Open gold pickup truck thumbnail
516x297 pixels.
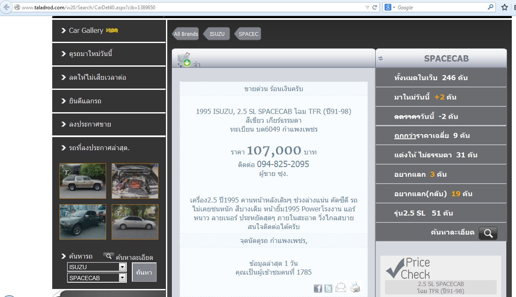click(83, 181)
